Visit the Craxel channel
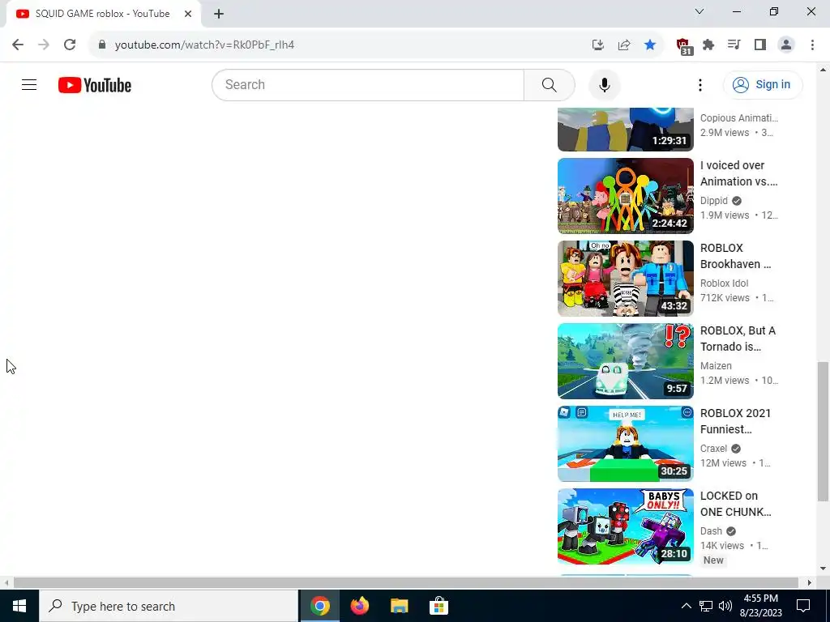Viewport: 830px width, 622px height. pos(713,448)
